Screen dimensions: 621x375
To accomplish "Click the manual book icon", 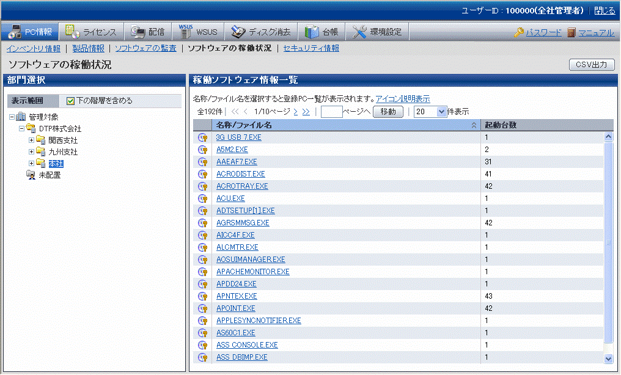I will (x=571, y=32).
